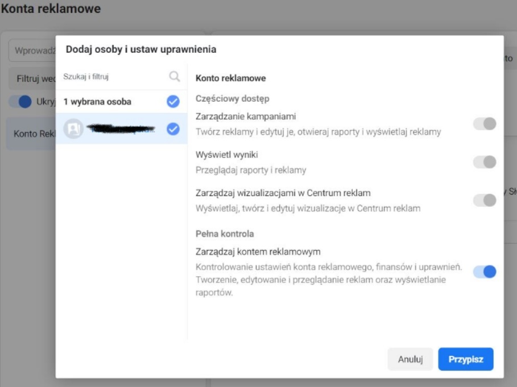The height and width of the screenshot is (387, 517).
Task: Deselect the checkmark beside the redacted person
Action: pos(173,129)
